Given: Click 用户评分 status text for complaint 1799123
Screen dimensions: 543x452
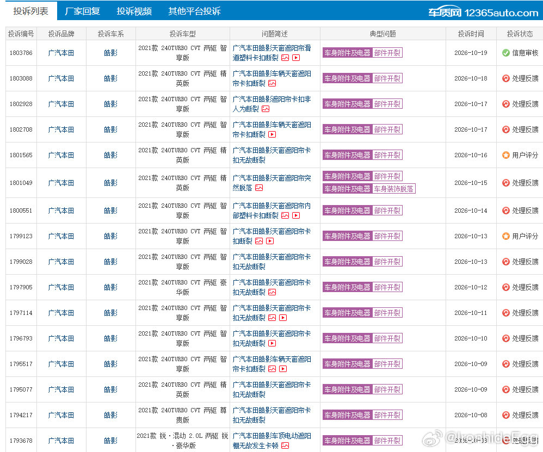Looking at the screenshot, I should pos(525,237).
